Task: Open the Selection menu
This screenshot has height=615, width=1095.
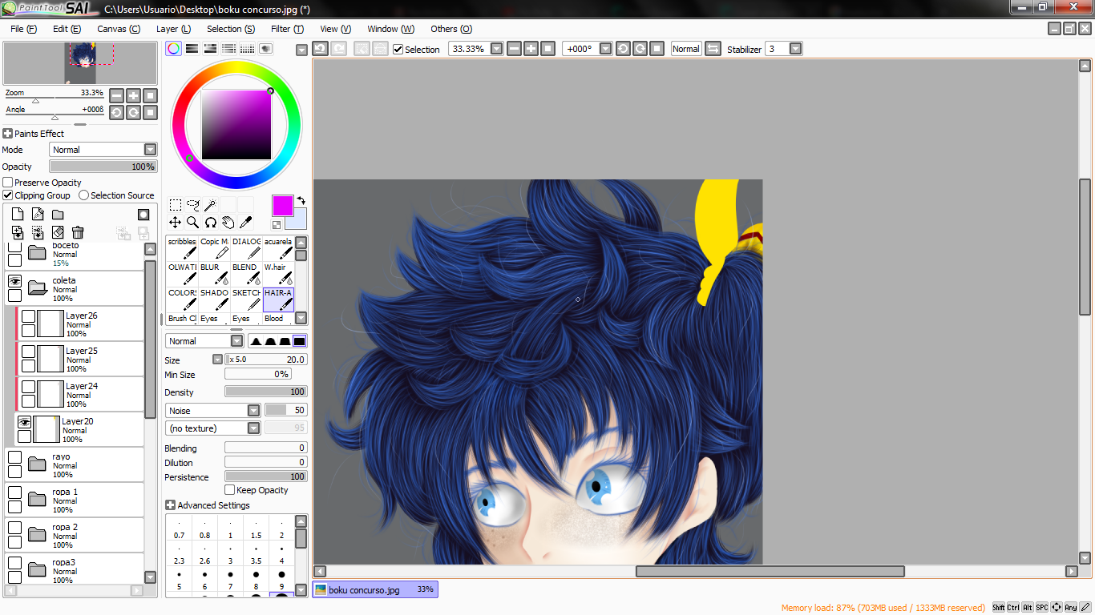Action: click(x=231, y=29)
